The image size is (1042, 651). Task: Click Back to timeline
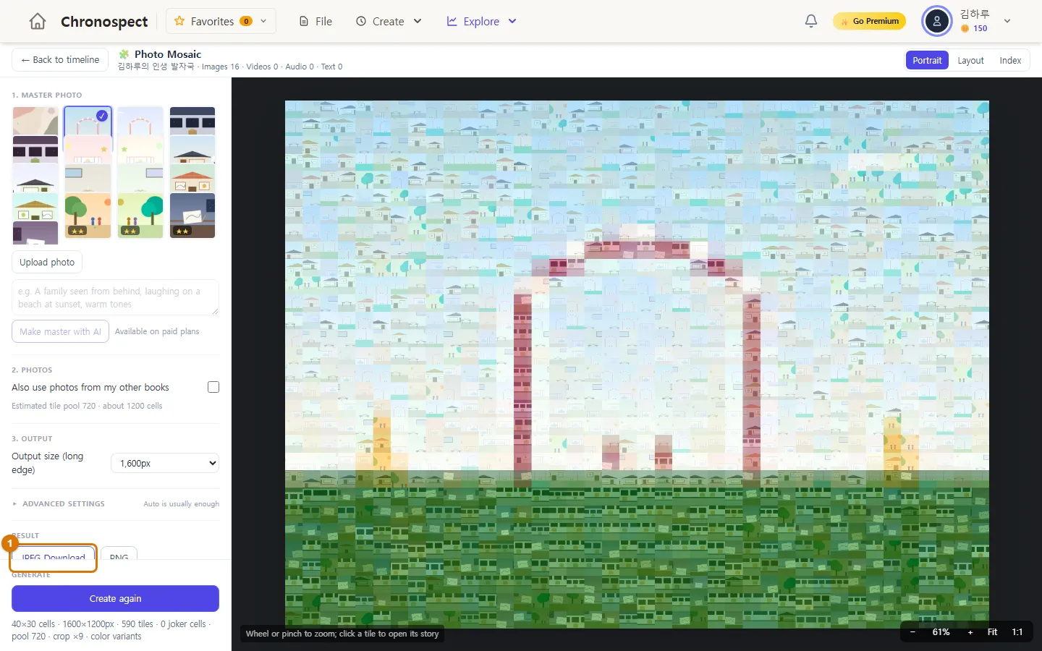click(x=60, y=59)
